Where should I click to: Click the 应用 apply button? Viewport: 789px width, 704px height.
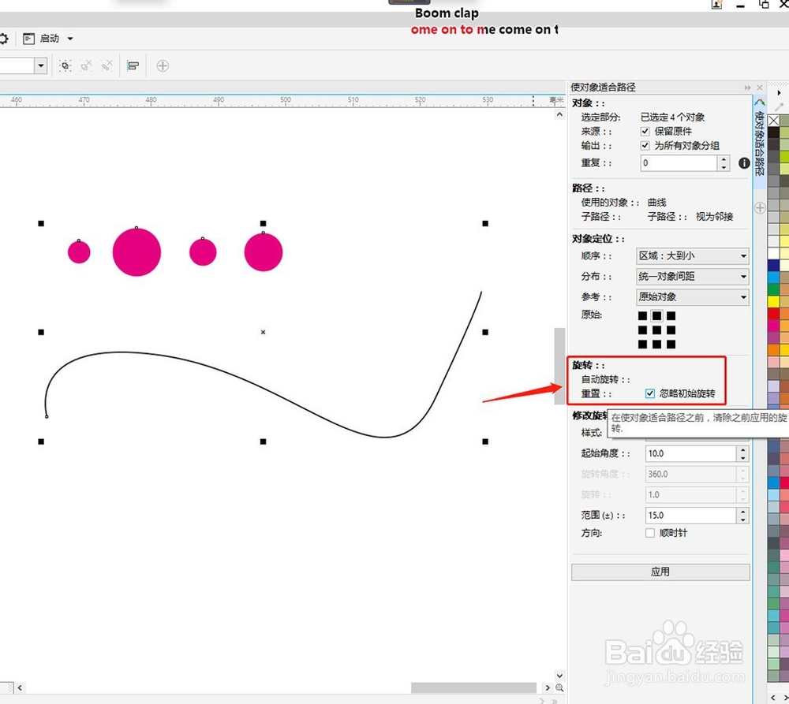[x=660, y=572]
